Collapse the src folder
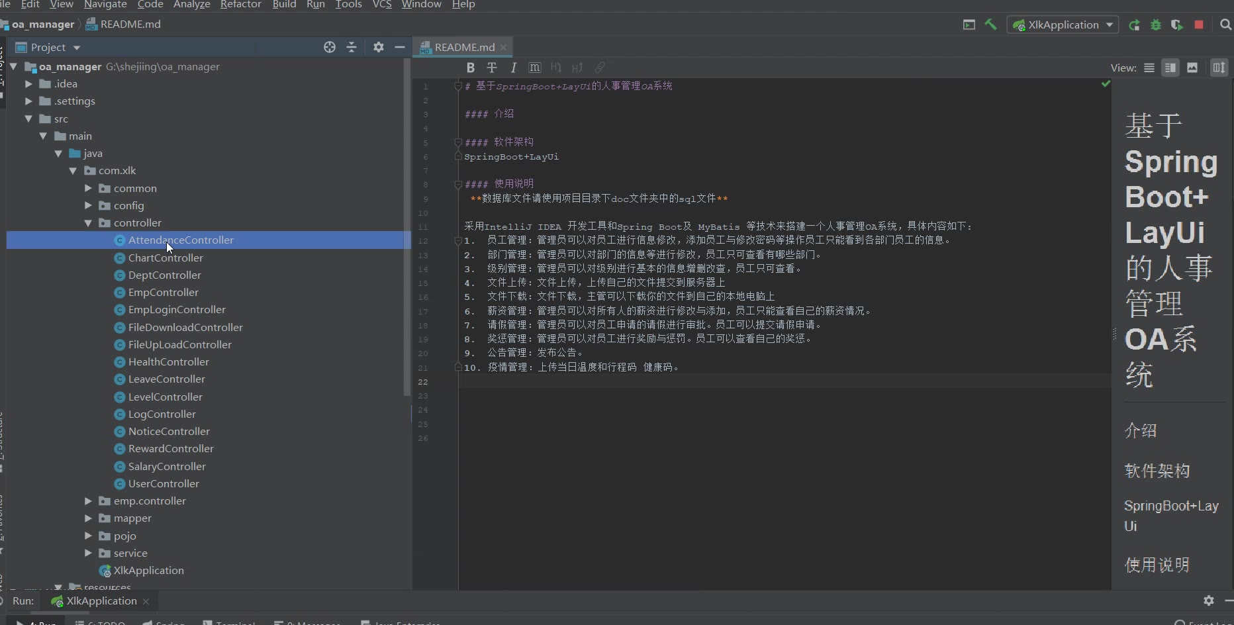Screen dimensions: 1234x625 [28, 119]
